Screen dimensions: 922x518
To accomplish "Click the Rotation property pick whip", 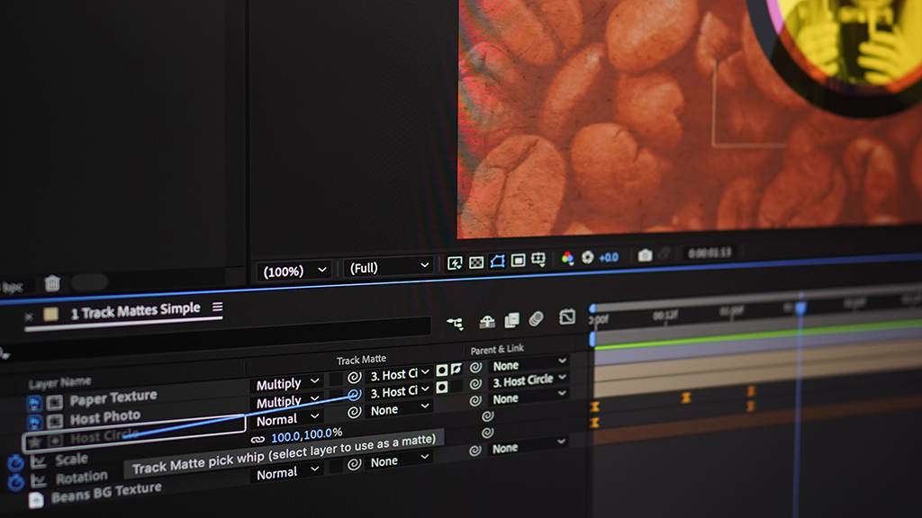I will (x=487, y=433).
